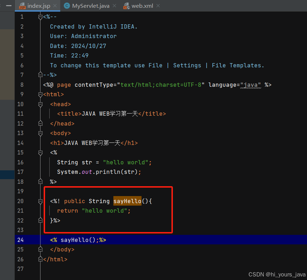Click the <body> opening tag on line 13
The width and height of the screenshot is (307, 280).
point(61,133)
